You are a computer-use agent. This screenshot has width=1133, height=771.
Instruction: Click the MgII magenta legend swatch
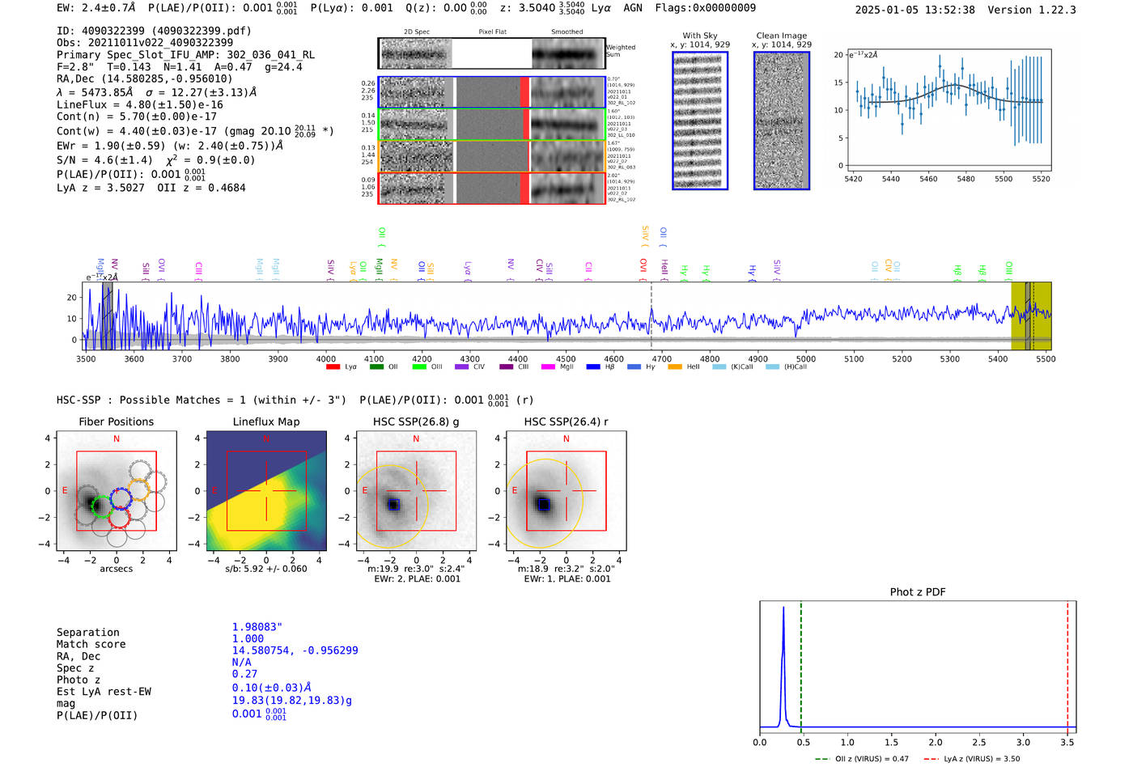pos(548,367)
